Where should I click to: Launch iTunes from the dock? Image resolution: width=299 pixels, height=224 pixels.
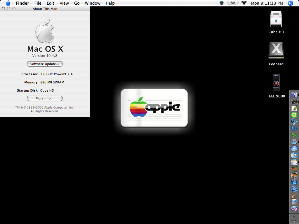tap(294, 155)
